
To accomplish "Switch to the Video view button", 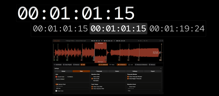I will [x=112, y=65].
